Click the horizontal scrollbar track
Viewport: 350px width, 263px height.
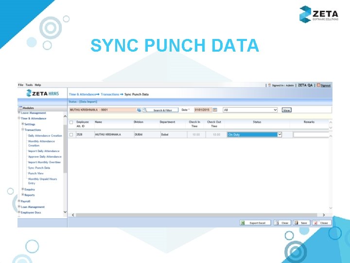tap(196, 215)
